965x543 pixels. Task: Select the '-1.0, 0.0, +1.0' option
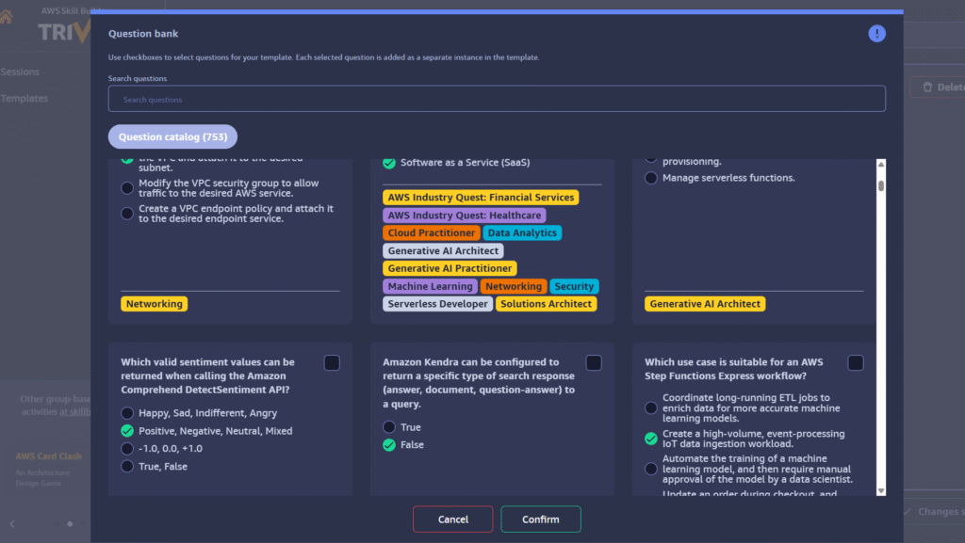pos(127,448)
